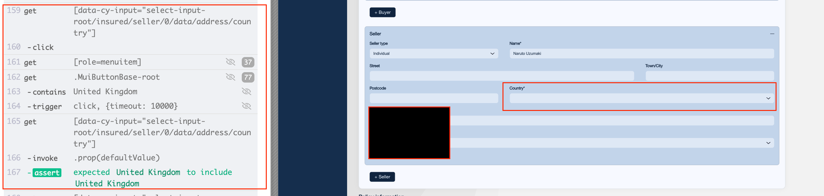824x196 pixels.
Task: Select the green assert command 167
Action: pos(130,177)
